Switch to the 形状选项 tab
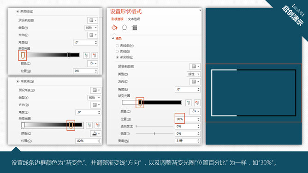Viewport: 308px width, 173px height. pyautogui.click(x=117, y=19)
